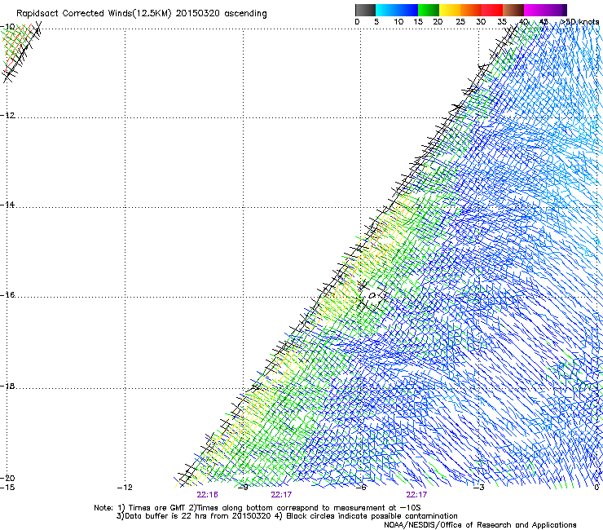Click the magenta-purple 40-50 knots legend swatch
Screen dimensions: 603x530
tap(545, 10)
